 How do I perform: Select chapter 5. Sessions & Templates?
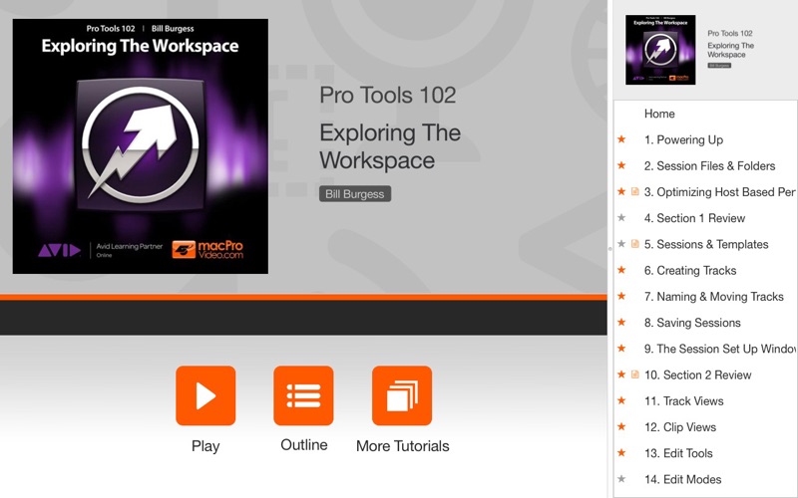[706, 244]
